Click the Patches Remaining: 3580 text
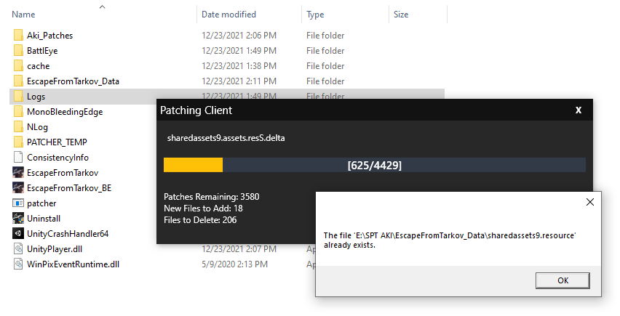This screenshot has width=620, height=316. (x=212, y=196)
